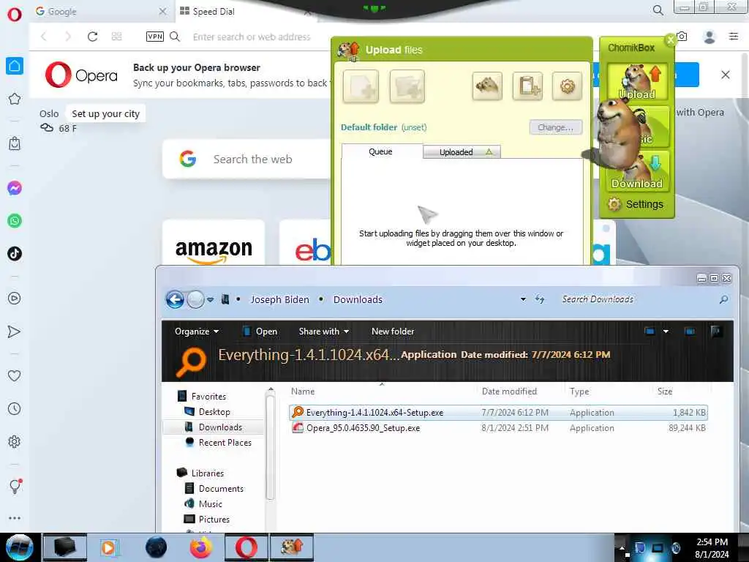
Task: Select Desktop under Favorites
Action: tap(207, 412)
